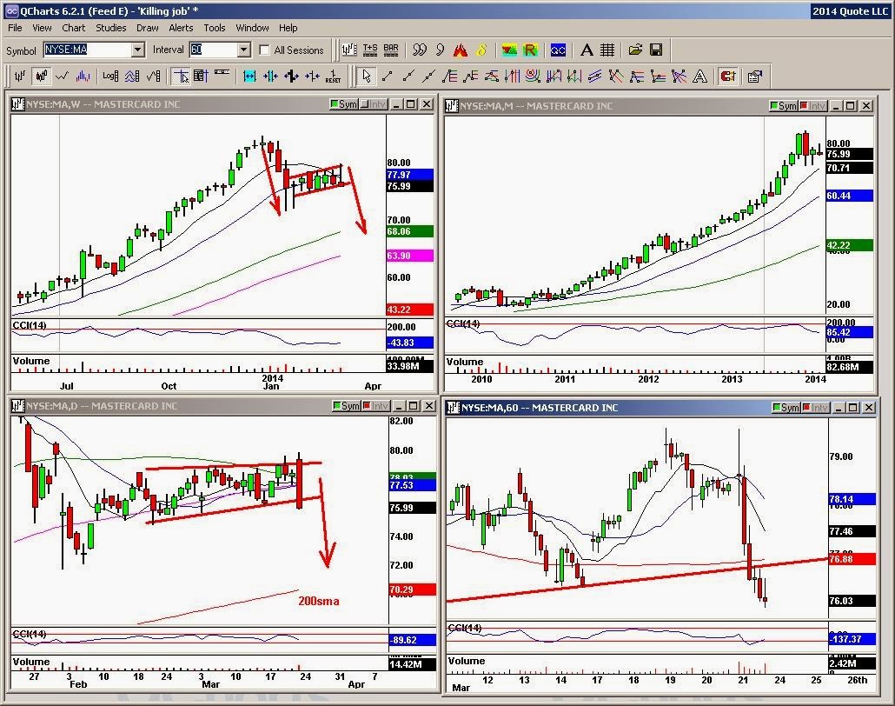The width and height of the screenshot is (895, 706).
Task: Click the compress bars horizontally icon
Action: tap(270, 76)
